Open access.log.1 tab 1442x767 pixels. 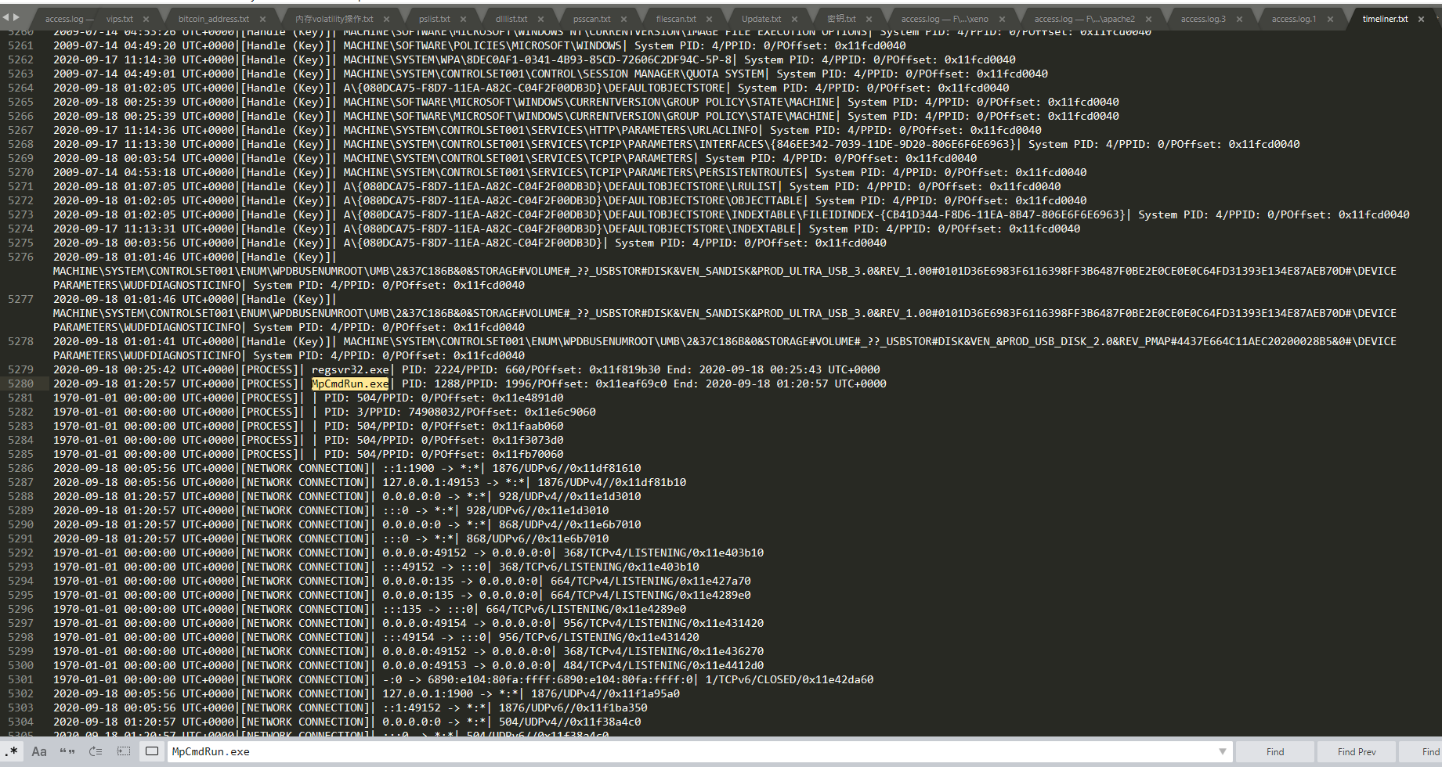[1294, 19]
